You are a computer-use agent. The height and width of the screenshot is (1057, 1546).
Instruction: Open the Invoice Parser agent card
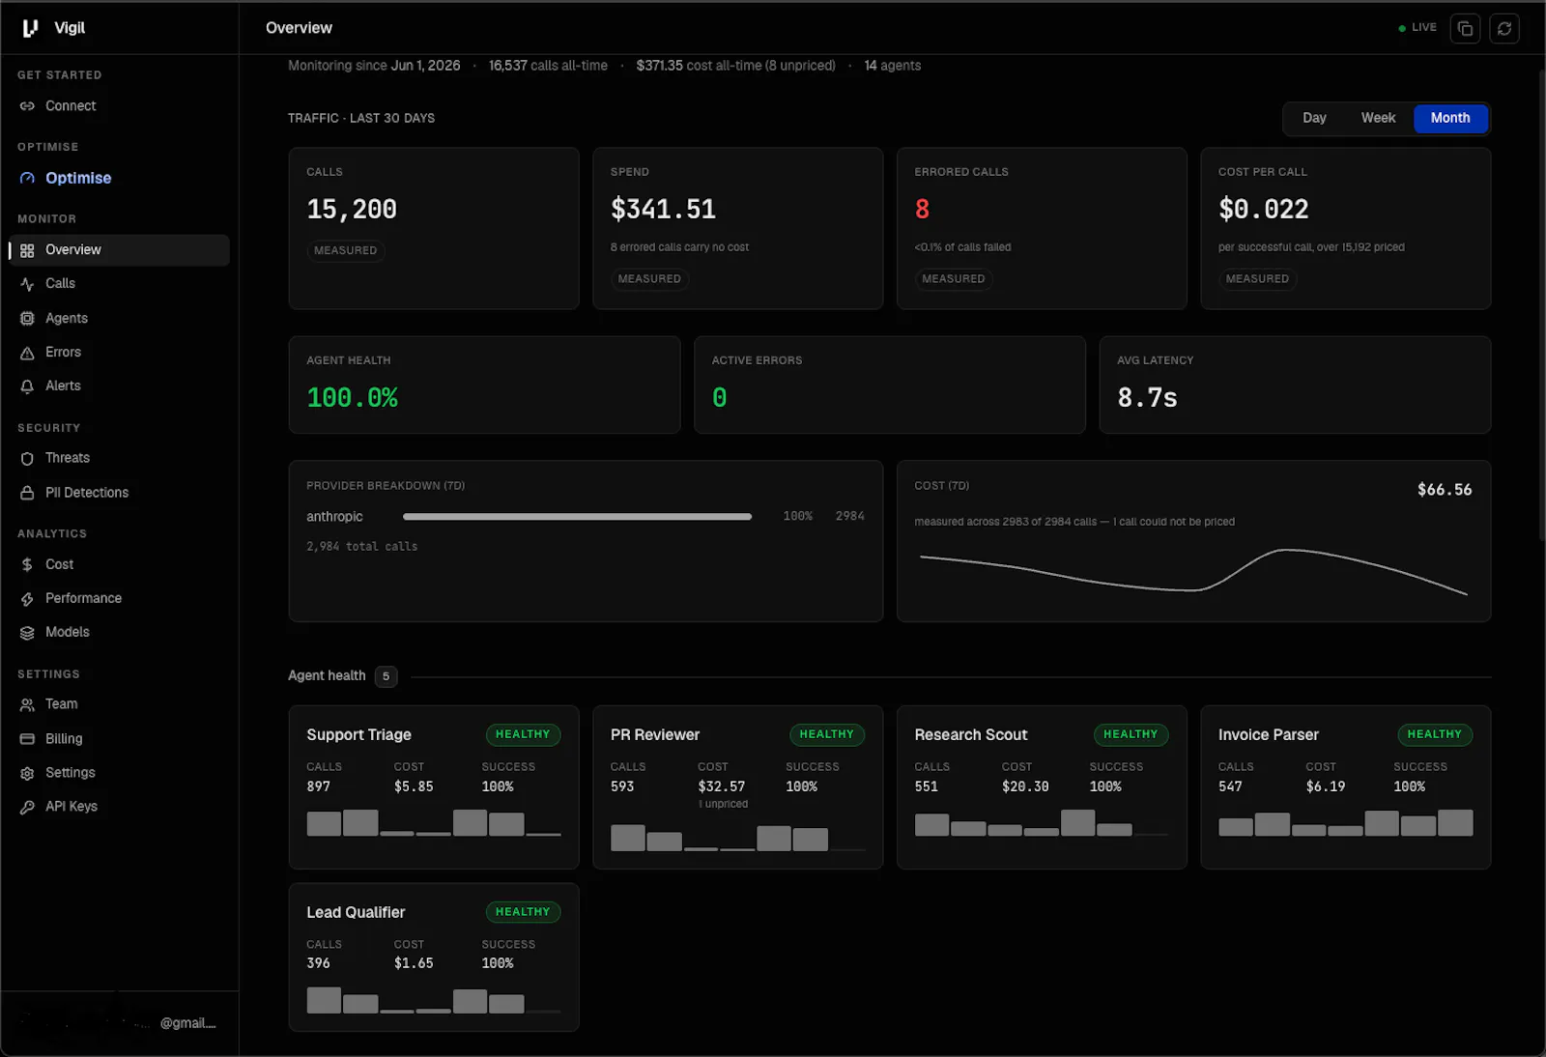(1346, 787)
